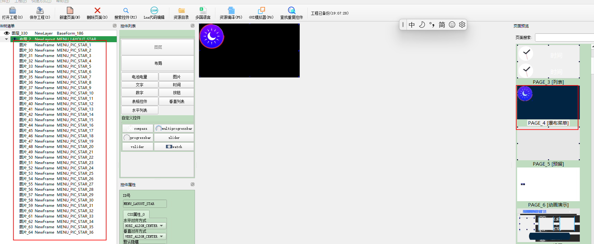Screen dimensions: 594x244
Task: Open VERT_ALIGN_CENTER alignment dropdown
Action: point(162,236)
